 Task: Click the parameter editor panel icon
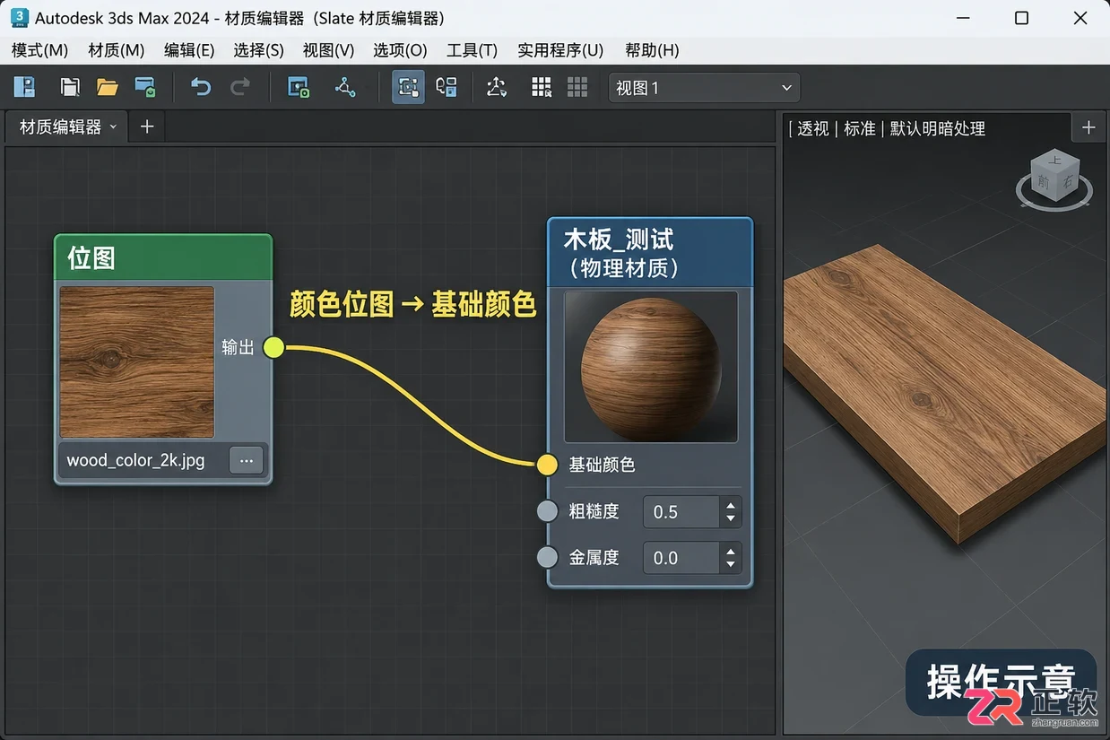(x=447, y=87)
